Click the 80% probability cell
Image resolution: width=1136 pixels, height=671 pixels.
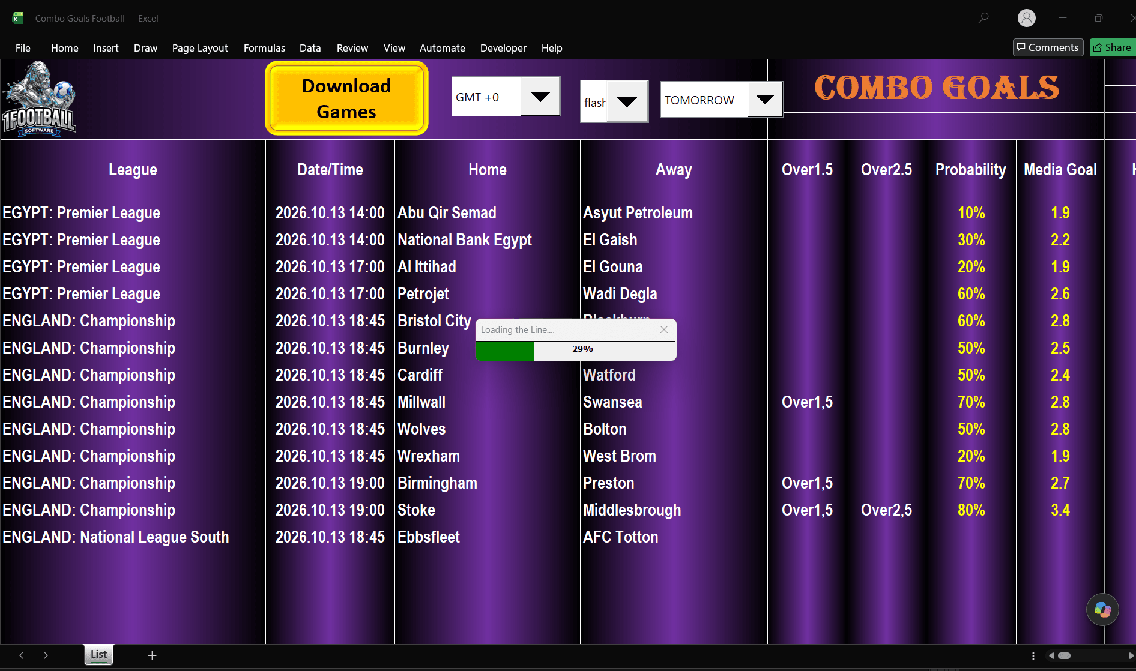[971, 510]
